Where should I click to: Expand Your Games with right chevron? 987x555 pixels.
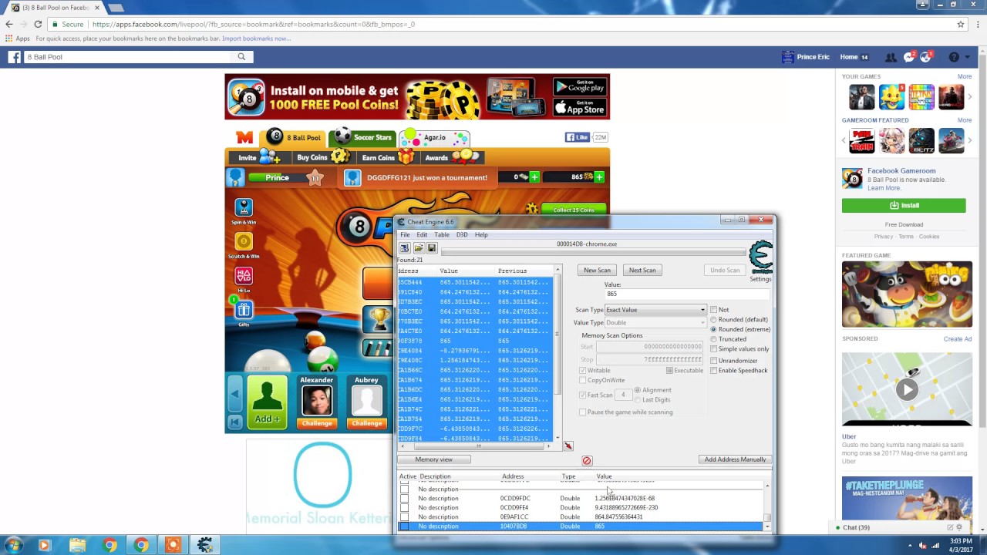point(970,96)
